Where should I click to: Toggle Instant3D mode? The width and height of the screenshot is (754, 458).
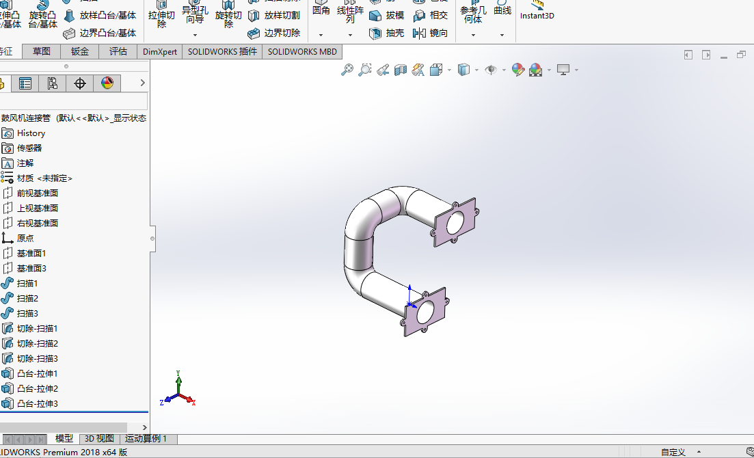coord(537,10)
